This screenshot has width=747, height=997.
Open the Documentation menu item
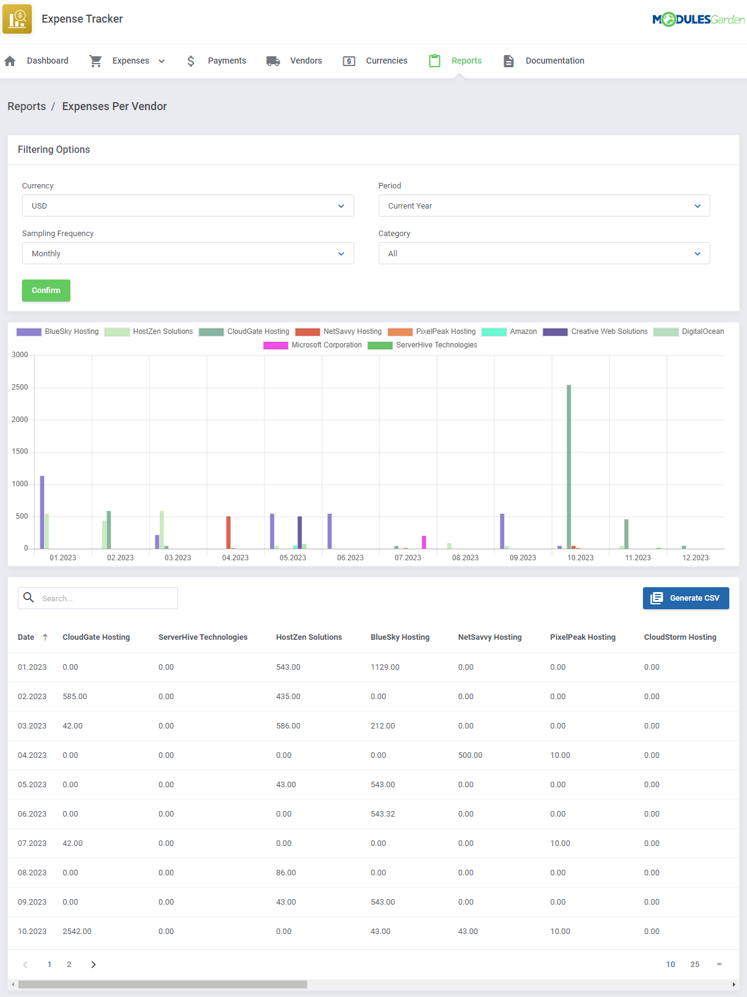coord(555,61)
